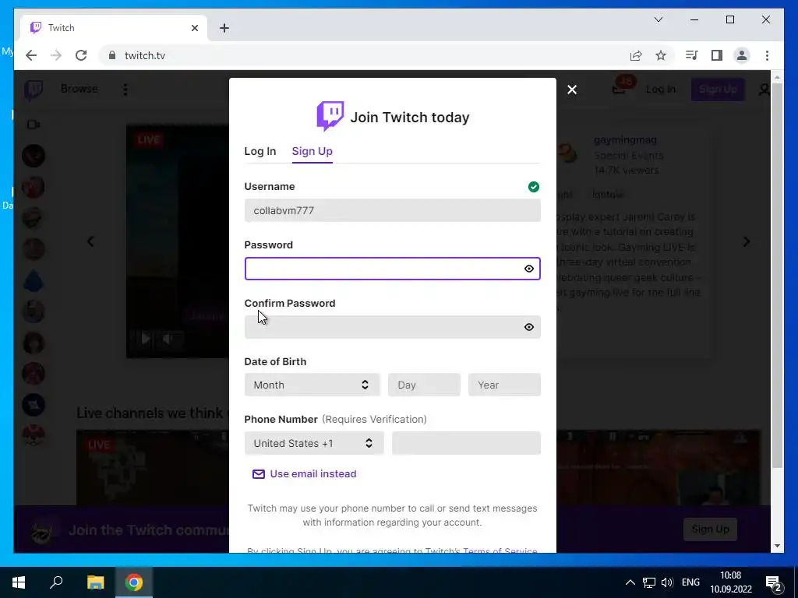The width and height of the screenshot is (798, 598).
Task: Click Sign Up in the bottom purple banner
Action: pyautogui.click(x=710, y=529)
